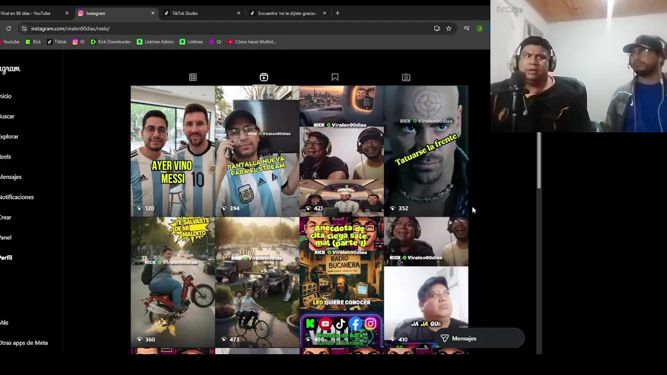Open the IG bookmark
Viewport: 667px width, 375px height.
[79, 42]
